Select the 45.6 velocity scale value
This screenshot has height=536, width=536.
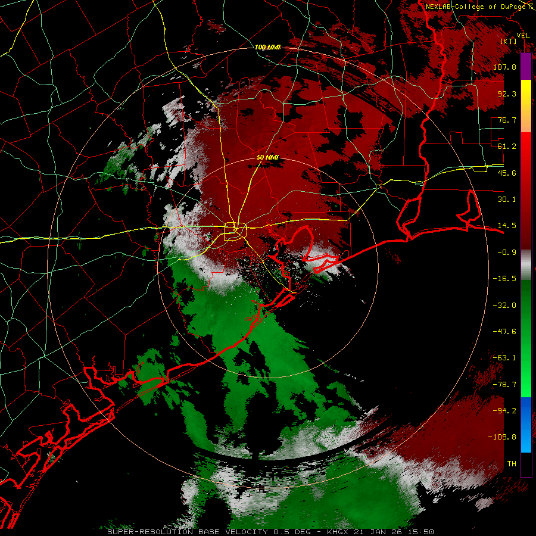[507, 173]
